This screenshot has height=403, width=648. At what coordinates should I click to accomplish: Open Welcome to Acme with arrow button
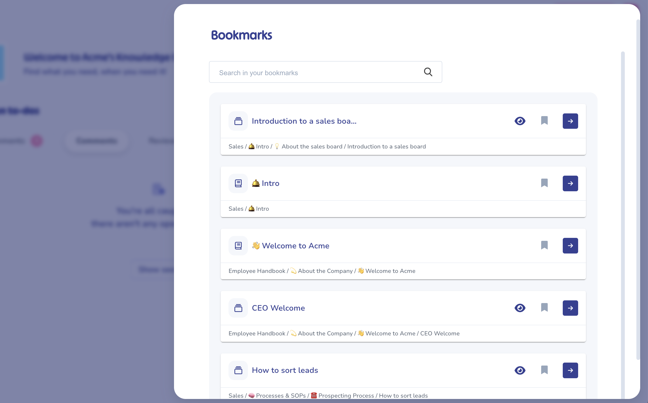pyautogui.click(x=570, y=246)
